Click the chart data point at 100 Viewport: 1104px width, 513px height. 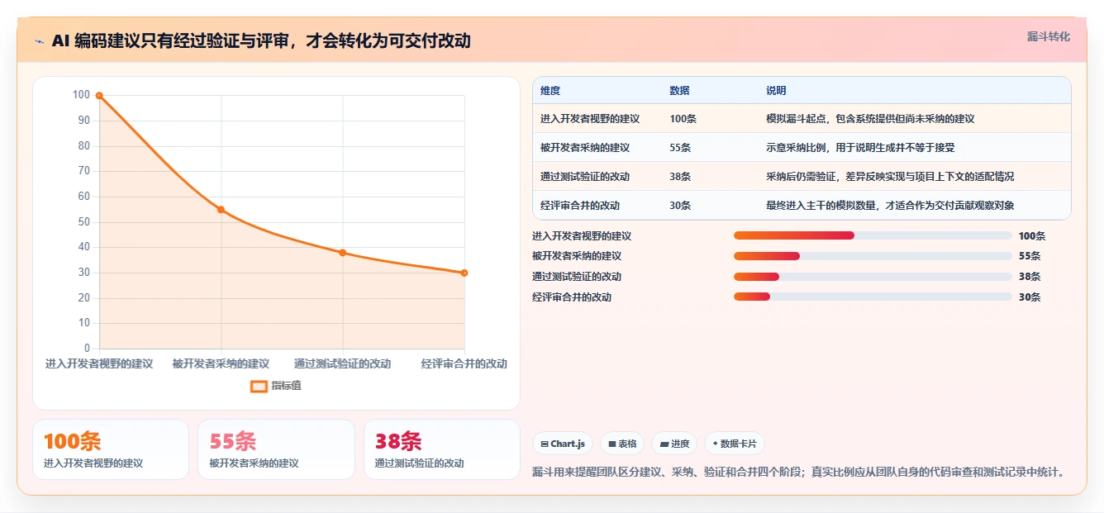coord(99,96)
